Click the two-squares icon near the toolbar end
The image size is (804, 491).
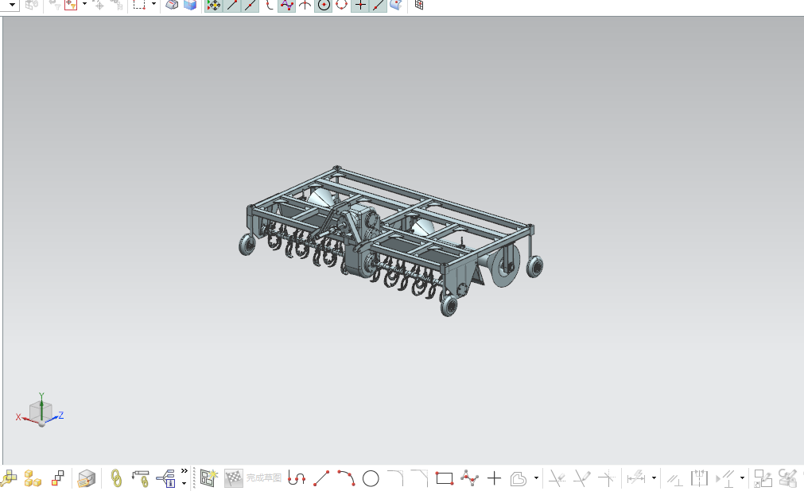pyautogui.click(x=763, y=479)
